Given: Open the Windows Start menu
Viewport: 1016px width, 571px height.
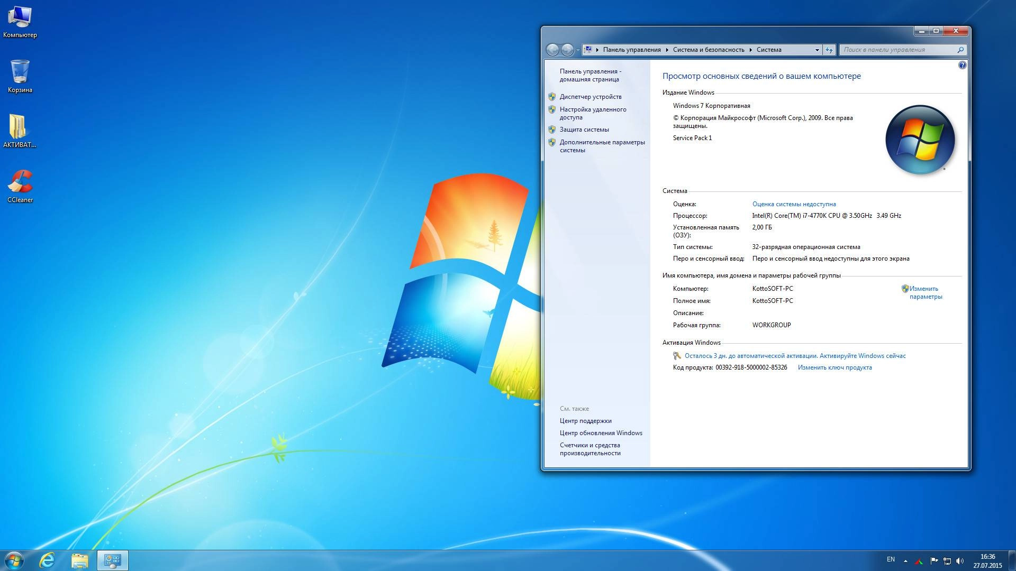Looking at the screenshot, I should click(14, 560).
